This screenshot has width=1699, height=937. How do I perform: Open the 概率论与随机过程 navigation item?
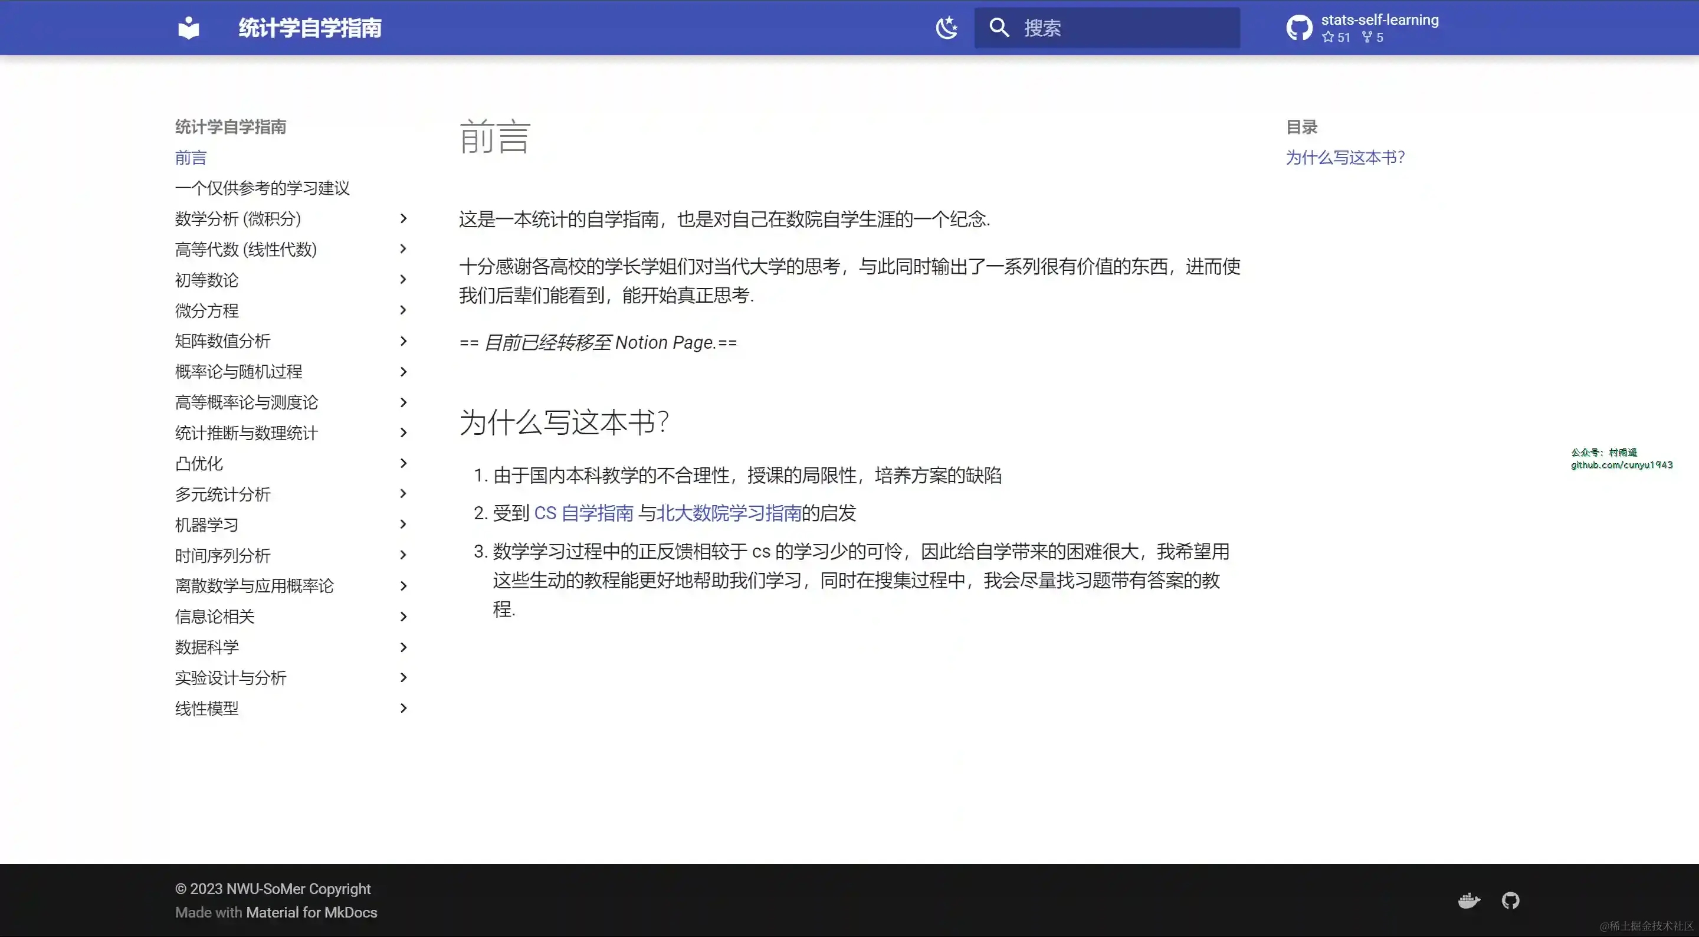point(238,372)
